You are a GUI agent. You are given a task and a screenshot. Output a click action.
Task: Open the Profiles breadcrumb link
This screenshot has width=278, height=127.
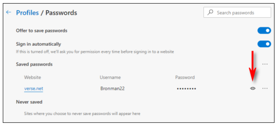[27, 13]
